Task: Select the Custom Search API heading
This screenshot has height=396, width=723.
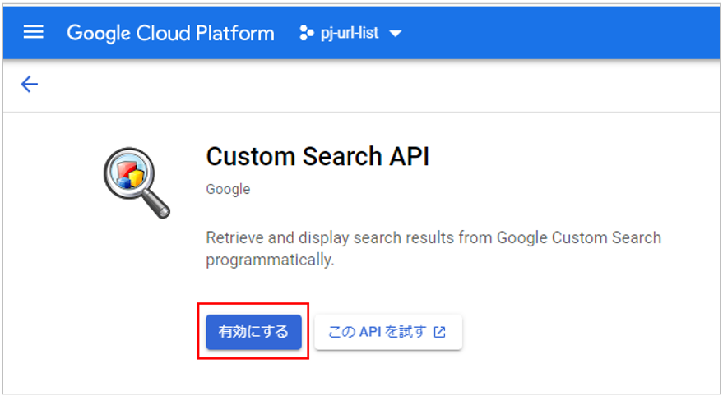Action: click(317, 156)
